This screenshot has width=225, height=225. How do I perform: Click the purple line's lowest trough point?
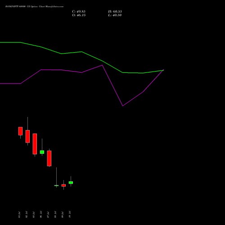[123, 106]
